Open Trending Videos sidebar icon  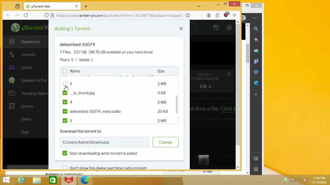(x=12, y=93)
